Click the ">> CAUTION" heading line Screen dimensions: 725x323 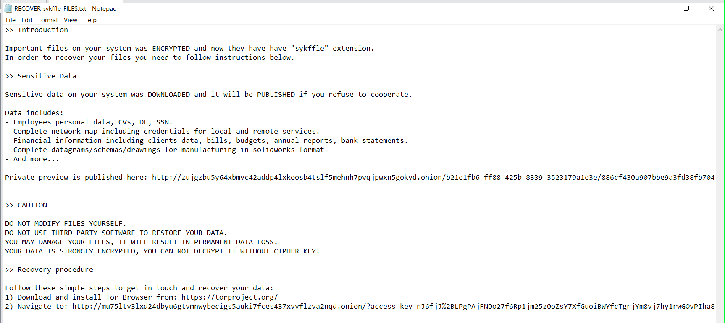[32, 205]
